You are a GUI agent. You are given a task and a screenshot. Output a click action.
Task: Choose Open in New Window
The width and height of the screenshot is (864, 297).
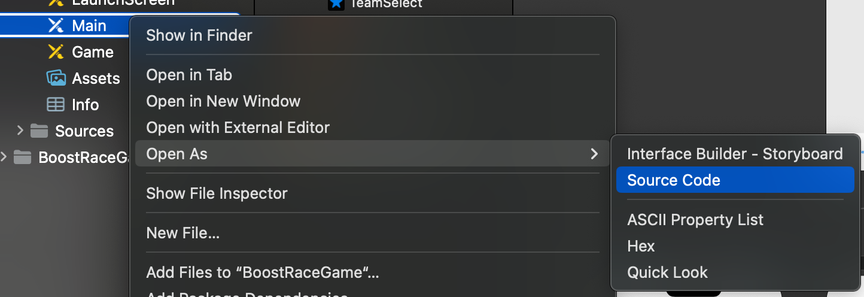223,101
